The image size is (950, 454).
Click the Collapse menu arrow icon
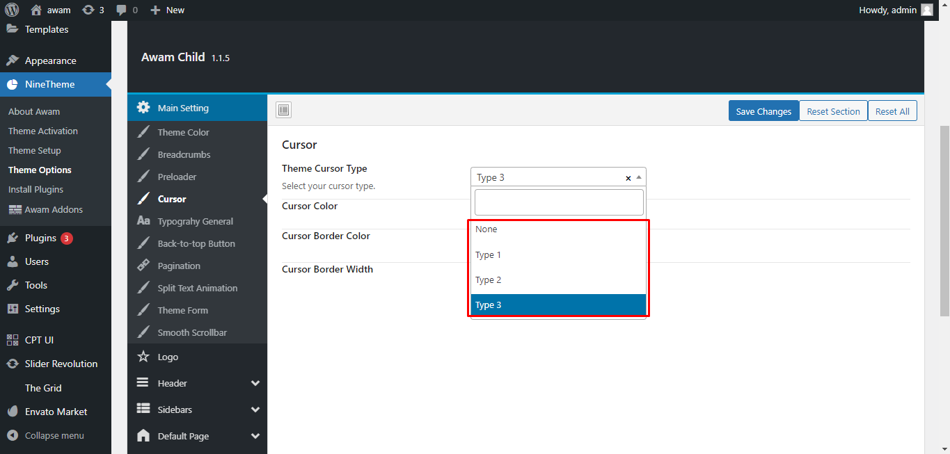click(x=13, y=435)
